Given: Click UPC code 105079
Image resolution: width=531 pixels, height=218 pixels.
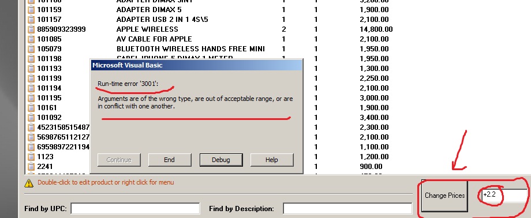Looking at the screenshot, I should coord(49,49).
